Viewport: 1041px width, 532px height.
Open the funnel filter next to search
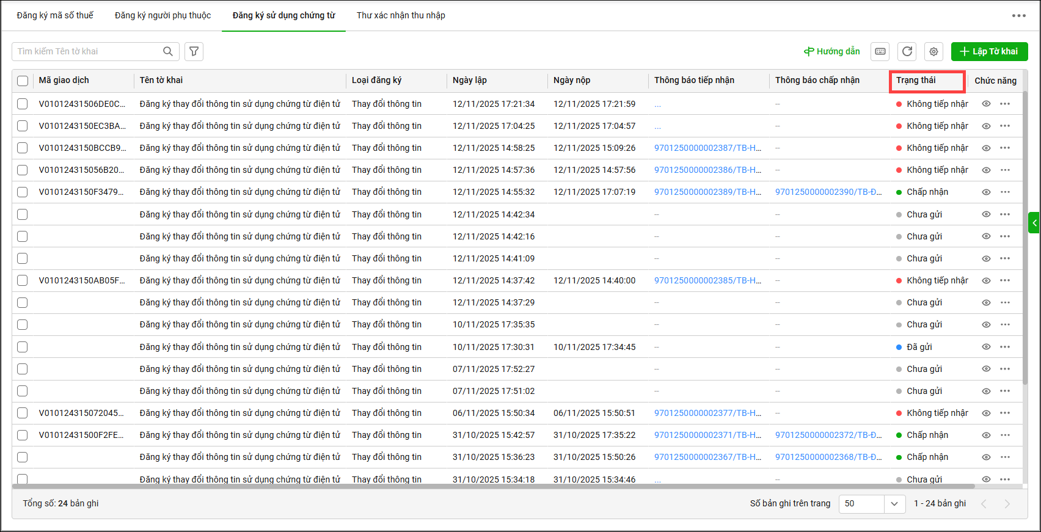[194, 51]
